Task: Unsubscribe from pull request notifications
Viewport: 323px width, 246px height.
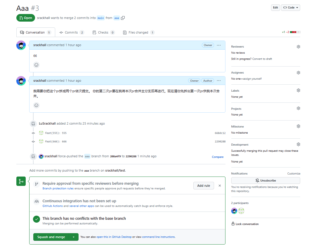Action: coord(265,181)
